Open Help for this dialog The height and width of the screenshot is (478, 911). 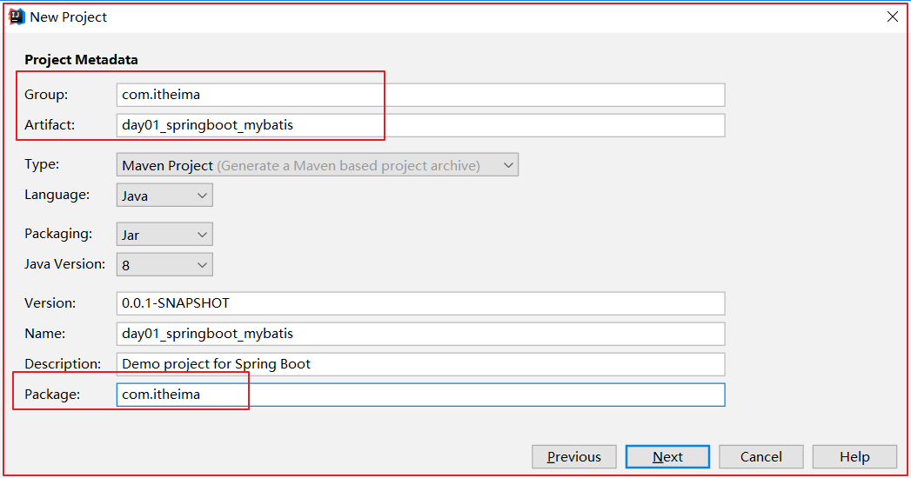point(854,457)
